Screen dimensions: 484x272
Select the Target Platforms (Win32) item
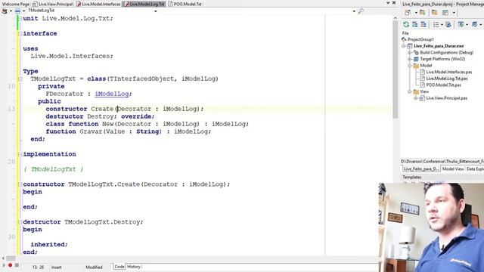[x=442, y=59]
